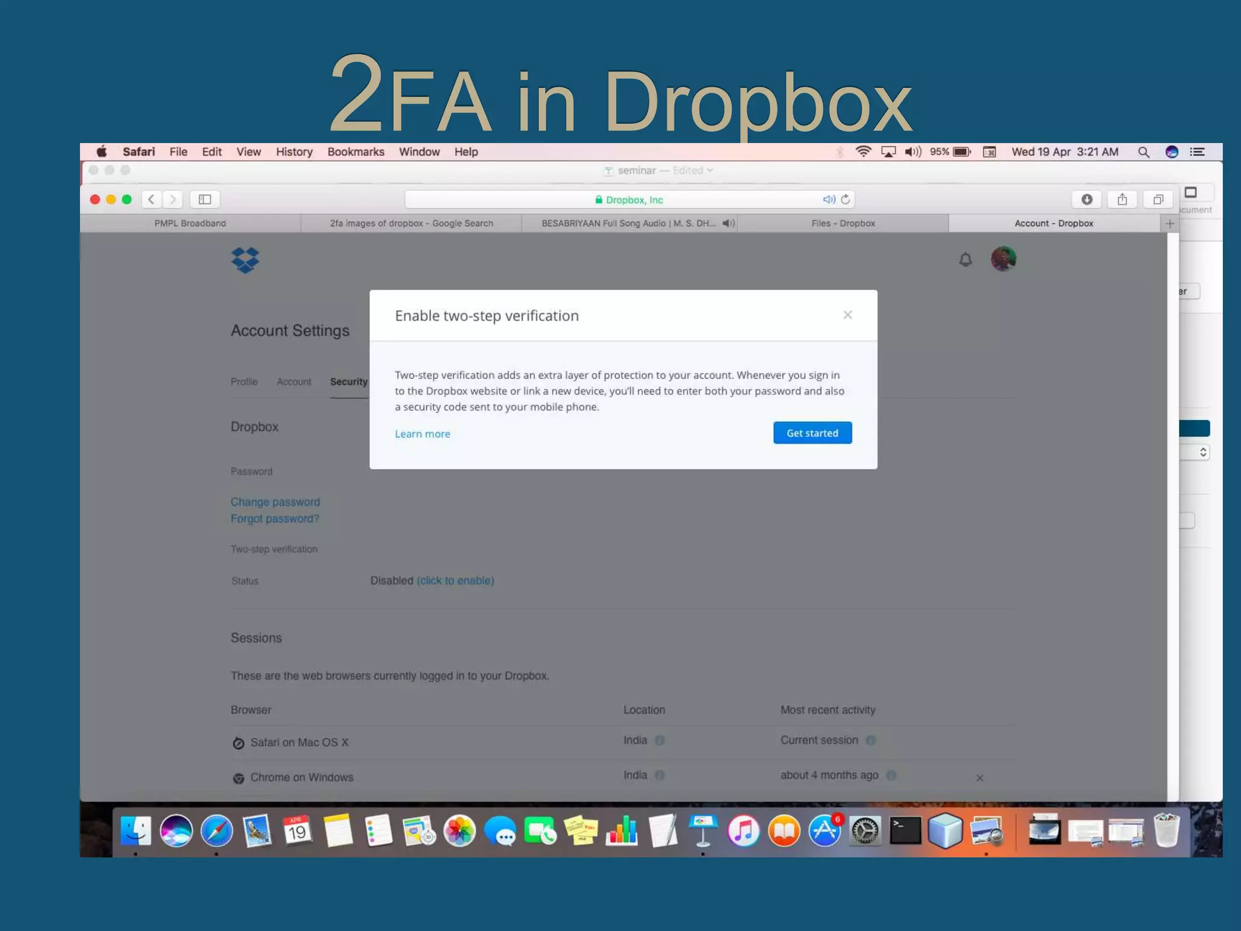
Task: Click the Dropbox logo icon
Action: point(245,260)
